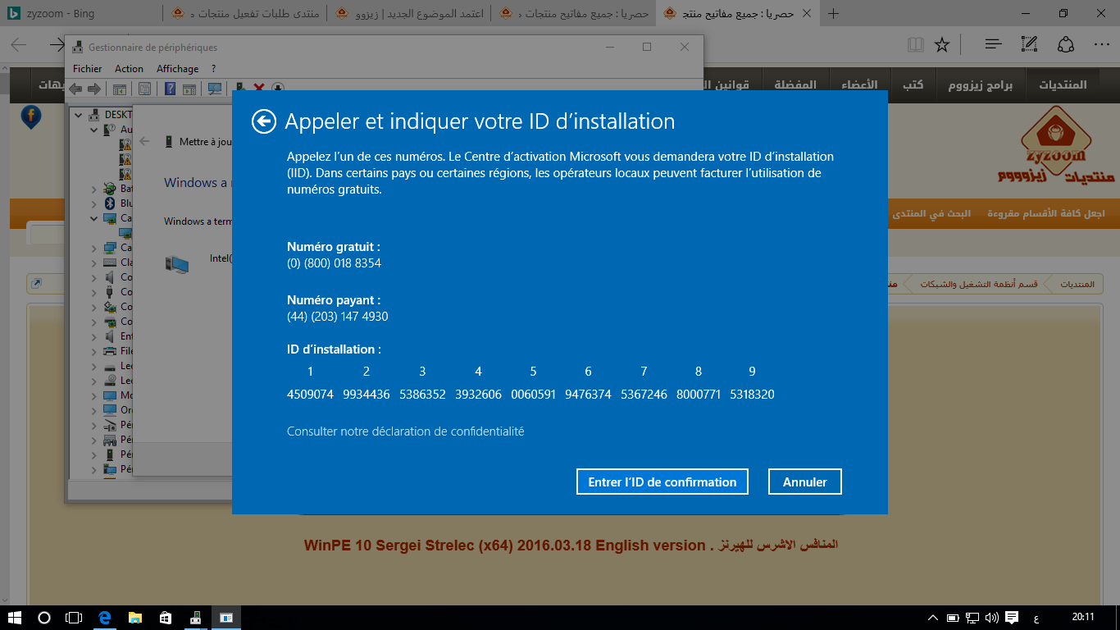This screenshot has height=630, width=1120.
Task: Expand the 'Ent' audio inputs category
Action: tap(93, 336)
